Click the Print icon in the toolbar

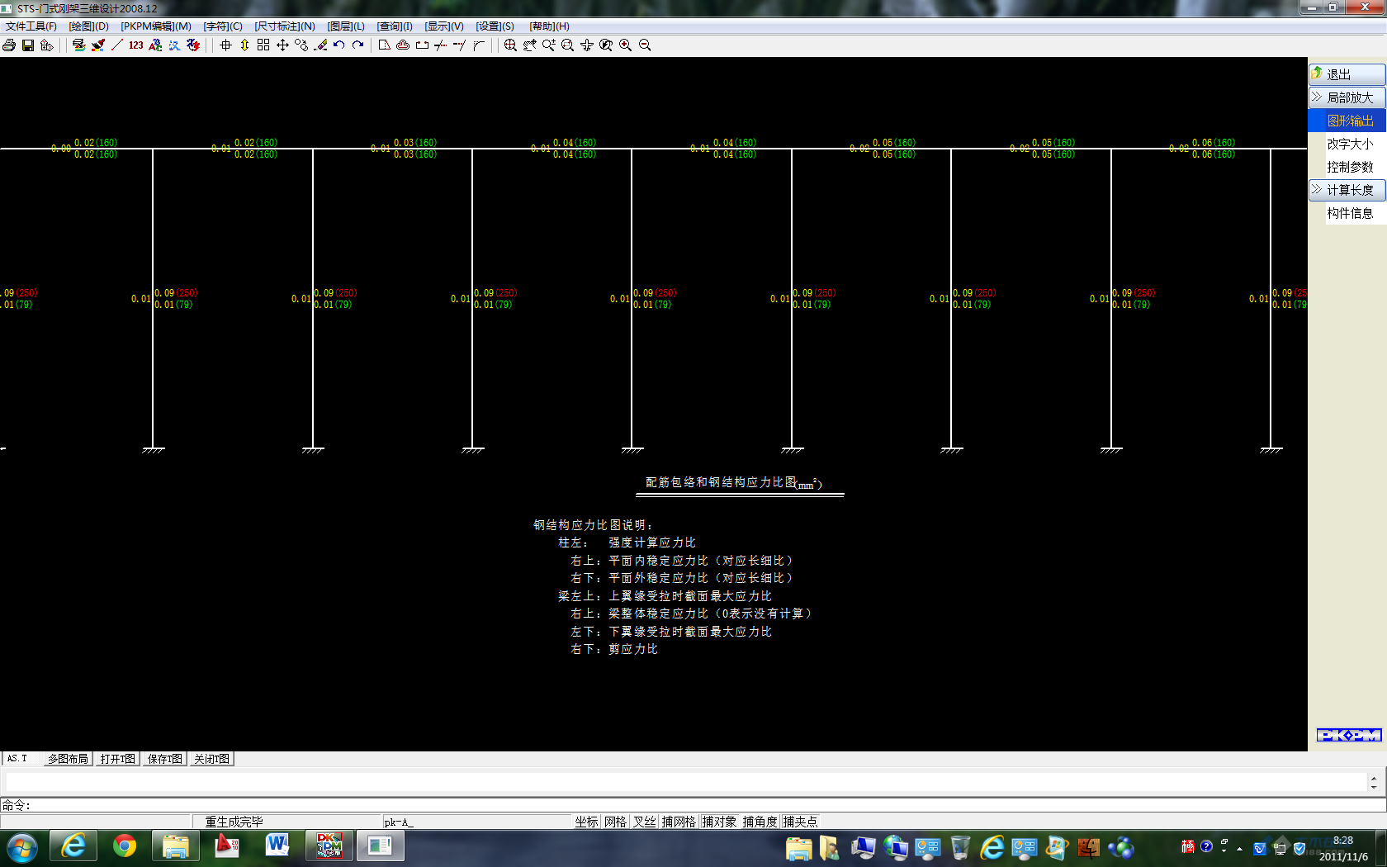9,45
